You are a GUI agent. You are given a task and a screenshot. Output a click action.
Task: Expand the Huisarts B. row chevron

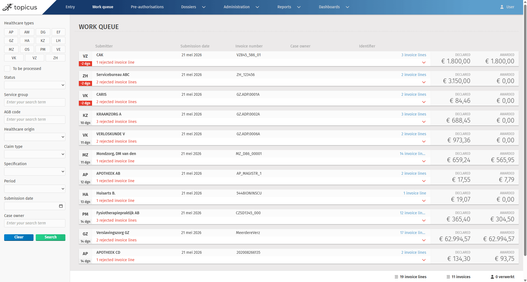[424, 201]
